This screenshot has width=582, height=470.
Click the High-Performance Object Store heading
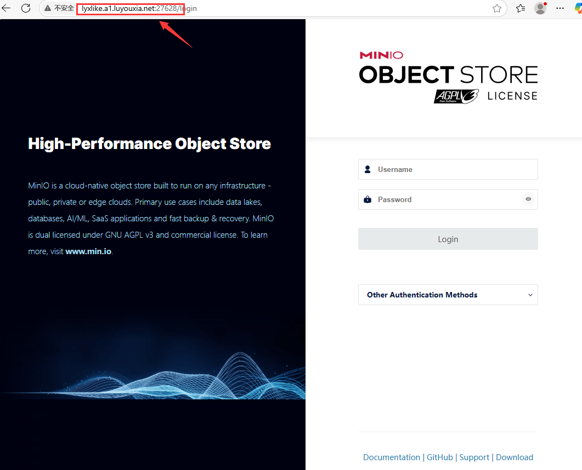[x=149, y=144]
